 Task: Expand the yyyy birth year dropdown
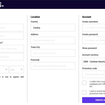17,70
